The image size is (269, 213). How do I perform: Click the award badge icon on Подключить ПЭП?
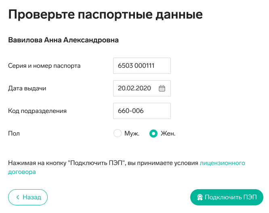tap(200, 197)
